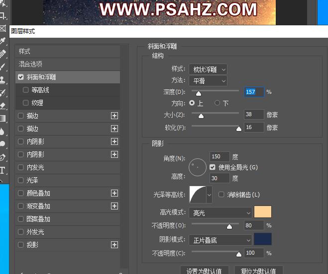This screenshot has height=274, width=328.
Task: Add another 颜色叠加 effect with plus icon
Action: pyautogui.click(x=114, y=193)
